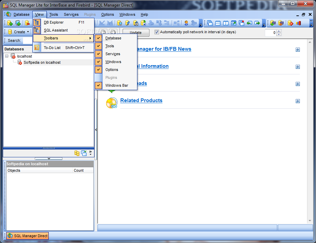Click the red and orange bar chart icon
This screenshot has width=316, height=243.
[298, 23]
